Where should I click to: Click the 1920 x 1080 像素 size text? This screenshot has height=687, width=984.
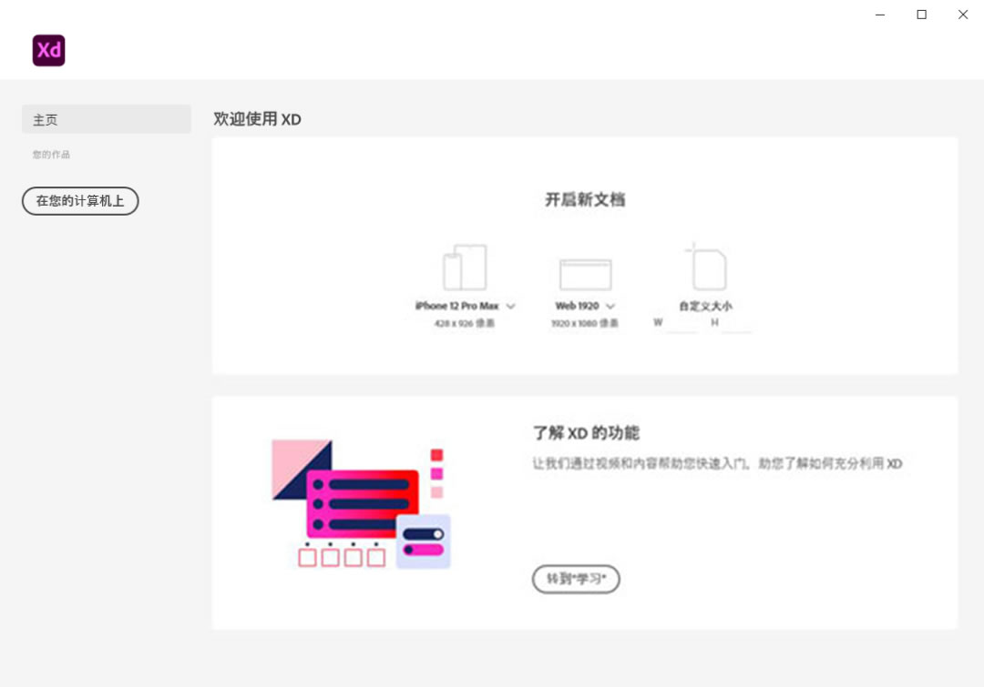[585, 323]
